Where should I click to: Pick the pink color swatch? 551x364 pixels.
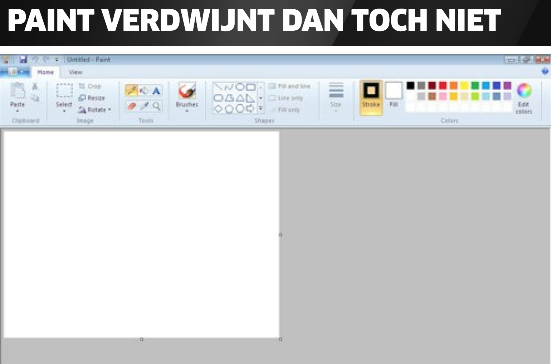443,96
